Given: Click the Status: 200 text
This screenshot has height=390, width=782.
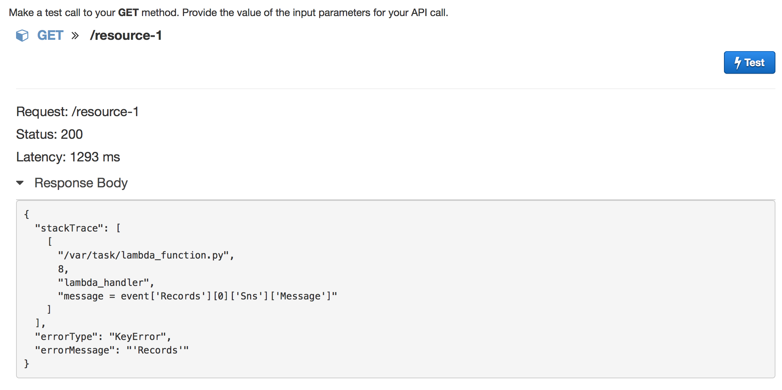Looking at the screenshot, I should tap(49, 134).
